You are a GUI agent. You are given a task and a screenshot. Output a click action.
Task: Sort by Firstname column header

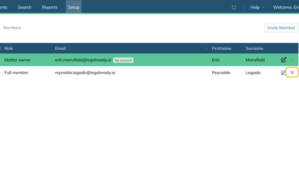(222, 48)
